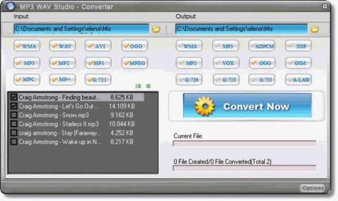Click the 9.162 KB file size
The width and height of the screenshot is (338, 201).
pyautogui.click(x=122, y=115)
